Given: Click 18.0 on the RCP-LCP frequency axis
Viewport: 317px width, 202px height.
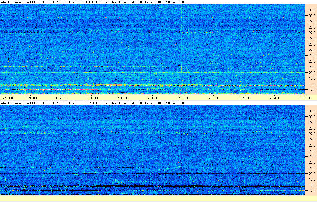Looking at the screenshot, I should 312,84.
